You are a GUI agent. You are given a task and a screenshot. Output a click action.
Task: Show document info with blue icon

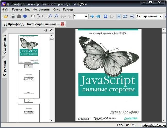pos(25,16)
